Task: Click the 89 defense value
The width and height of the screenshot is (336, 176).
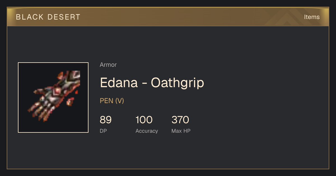Action: point(106,120)
